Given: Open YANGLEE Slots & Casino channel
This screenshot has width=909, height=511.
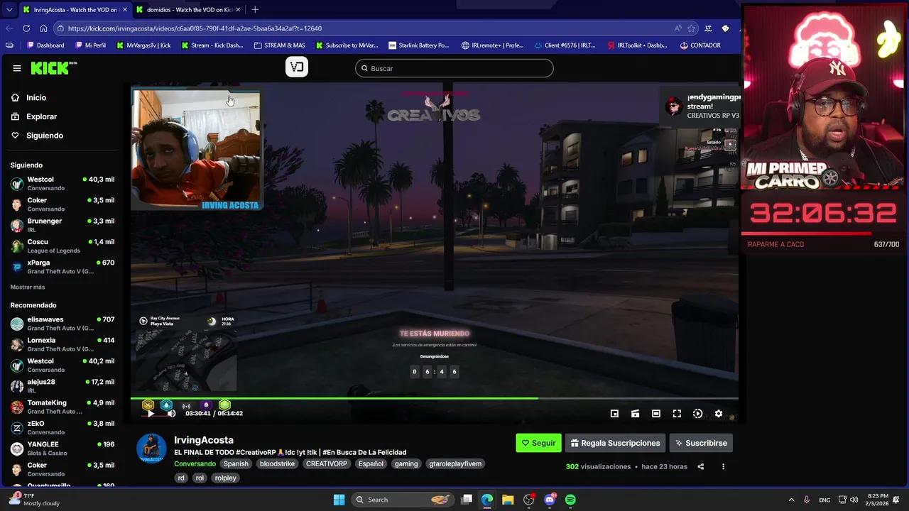Looking at the screenshot, I should [x=62, y=449].
